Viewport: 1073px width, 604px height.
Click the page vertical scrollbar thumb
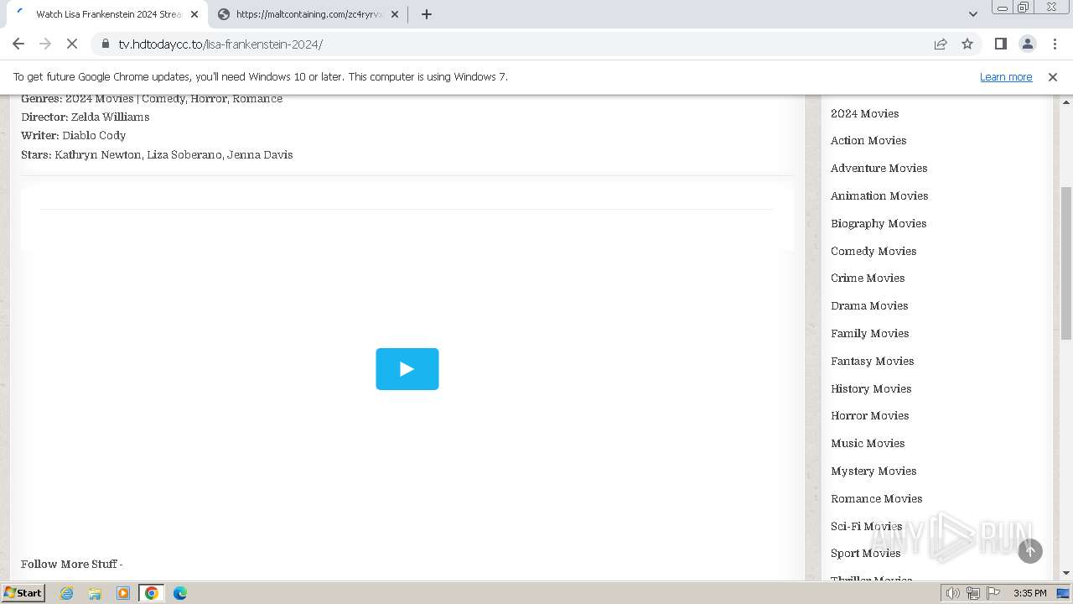coord(1066,263)
